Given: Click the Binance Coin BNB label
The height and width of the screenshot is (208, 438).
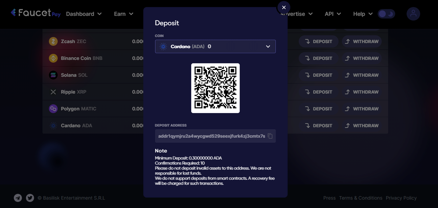Looking at the screenshot, I should [82, 58].
